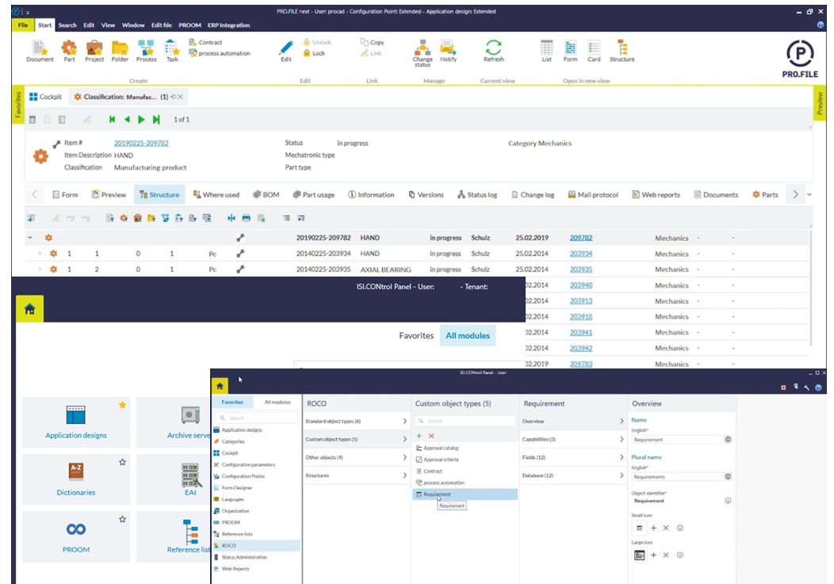Open the PROOM menu in menu bar

pos(189,25)
